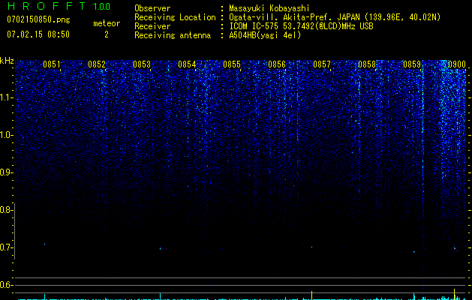472x300 pixels.
Task: Click the 0.9 kHz axis label
Action: (x=6, y=172)
